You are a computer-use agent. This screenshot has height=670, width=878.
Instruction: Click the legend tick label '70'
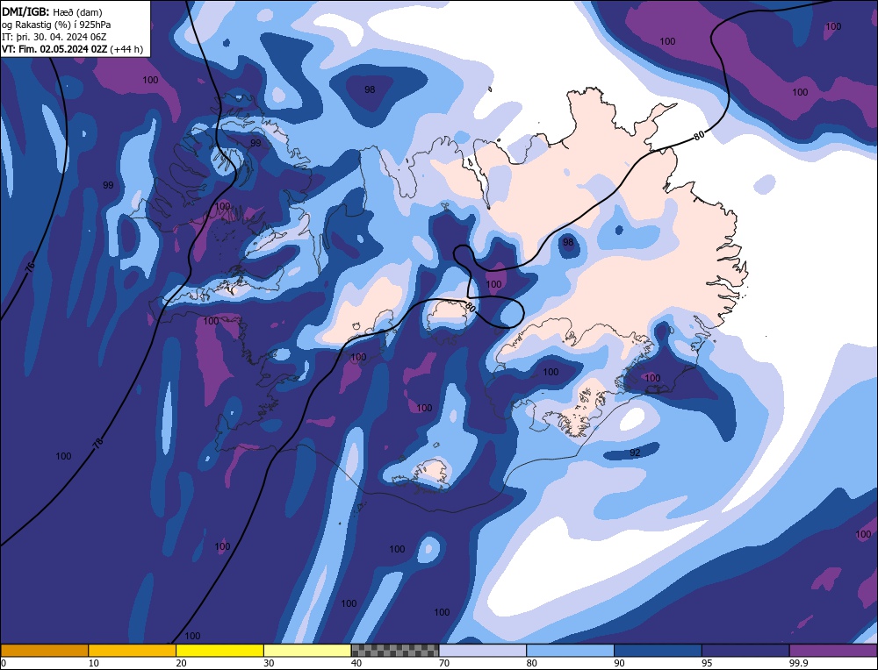[x=444, y=663]
